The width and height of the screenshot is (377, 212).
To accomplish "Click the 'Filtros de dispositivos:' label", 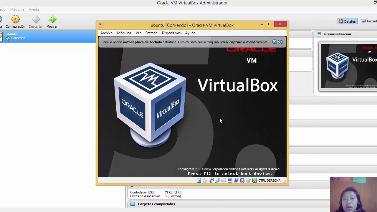I will (x=146, y=196).
